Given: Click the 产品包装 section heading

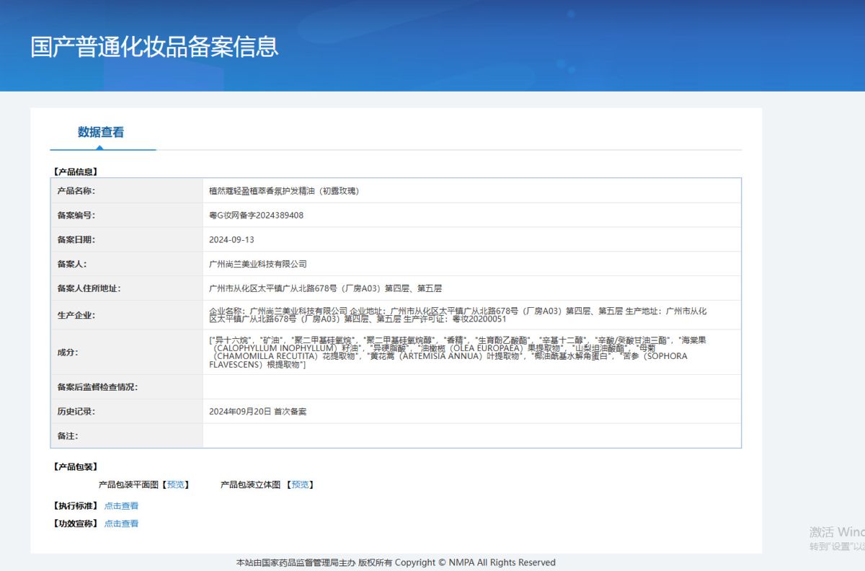Looking at the screenshot, I should [76, 467].
